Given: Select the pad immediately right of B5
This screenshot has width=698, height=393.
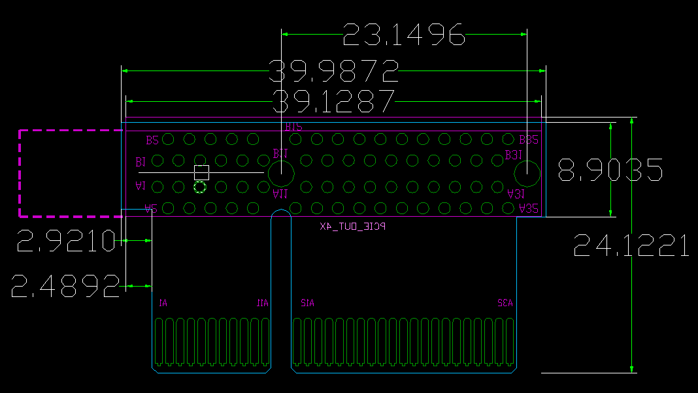Looking at the screenshot, I should [x=168, y=139].
